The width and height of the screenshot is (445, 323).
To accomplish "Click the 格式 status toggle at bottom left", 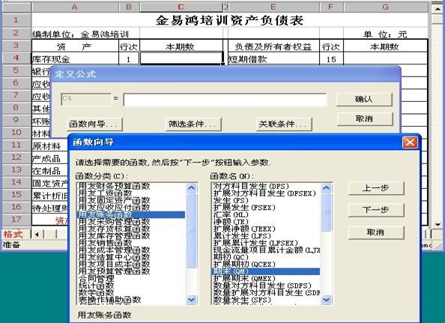I will coord(13,235).
